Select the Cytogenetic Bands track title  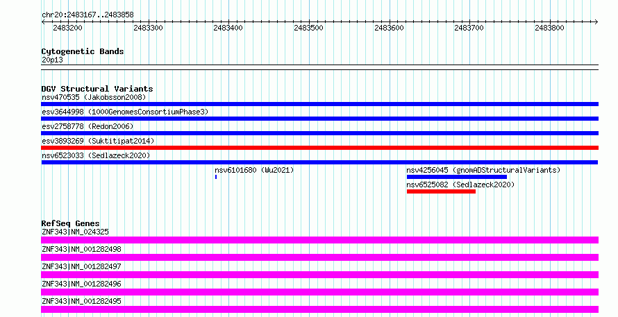click(83, 51)
